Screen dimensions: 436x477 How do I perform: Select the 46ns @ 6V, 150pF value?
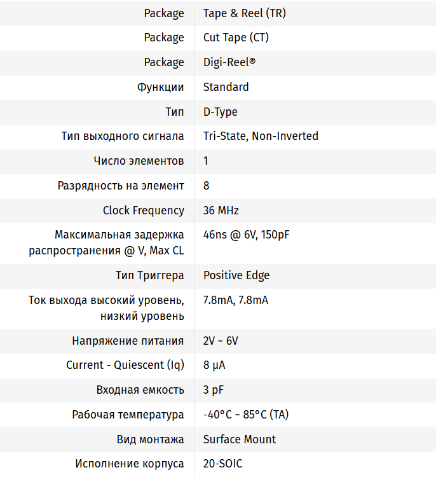pos(246,235)
